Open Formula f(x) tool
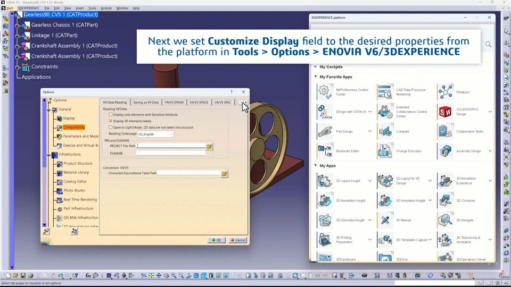The width and height of the screenshot is (511, 287). coord(88,276)
